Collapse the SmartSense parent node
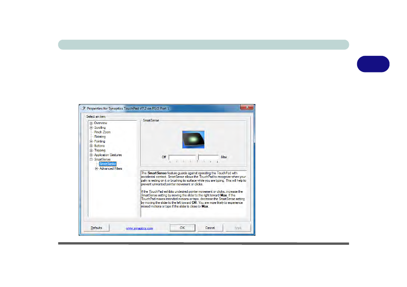The height and width of the screenshot is (287, 407). pyautogui.click(x=91, y=159)
